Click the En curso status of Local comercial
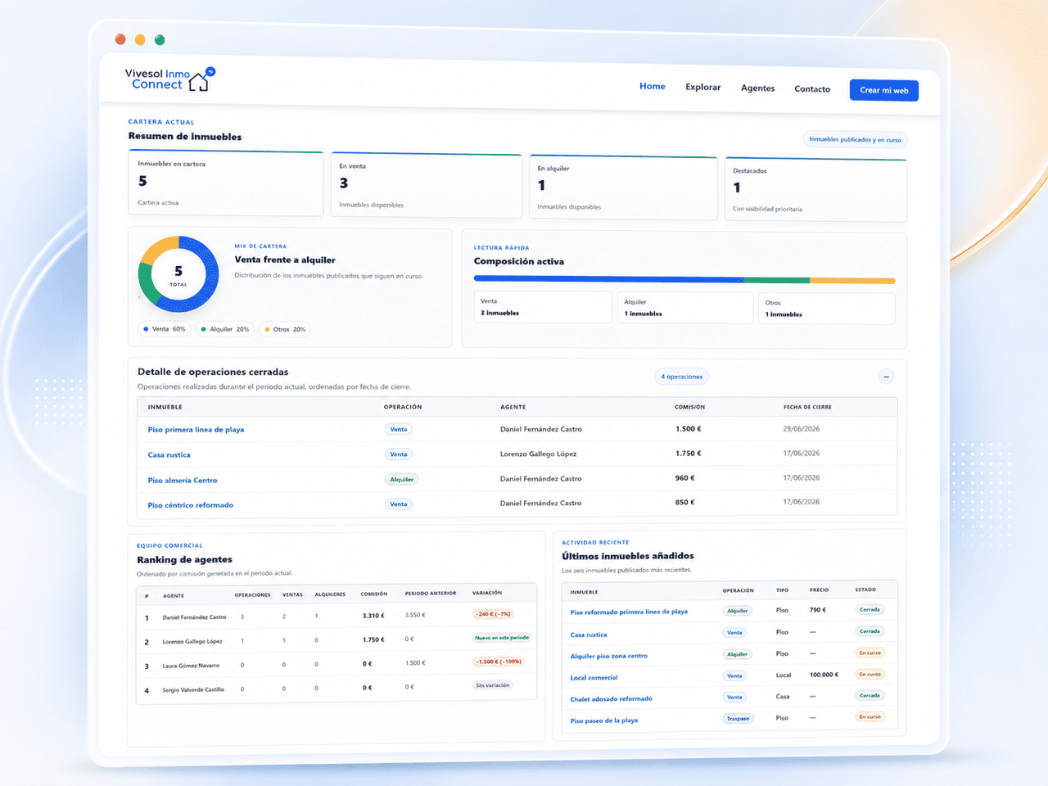 pyautogui.click(x=870, y=674)
